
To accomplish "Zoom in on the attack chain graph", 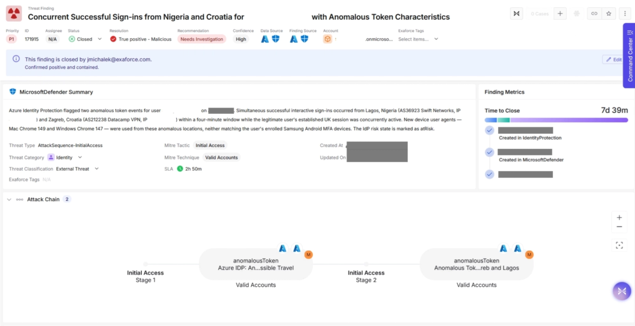I will pyautogui.click(x=619, y=217).
